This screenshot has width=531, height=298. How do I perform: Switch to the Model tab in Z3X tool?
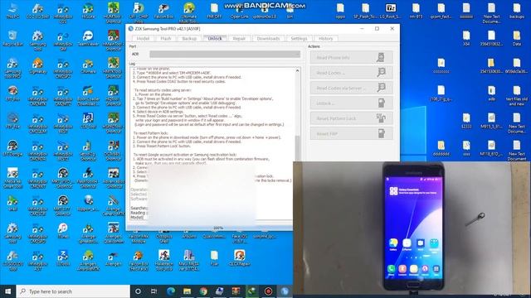(143, 39)
